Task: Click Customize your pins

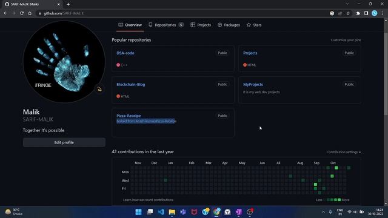Action: [346, 40]
